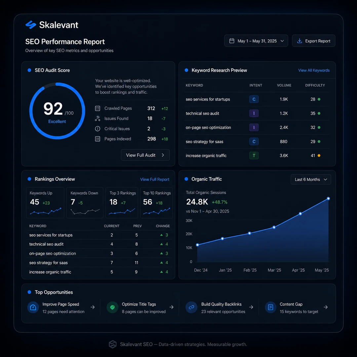Open the Last 6 Months dropdown

pos(311,179)
